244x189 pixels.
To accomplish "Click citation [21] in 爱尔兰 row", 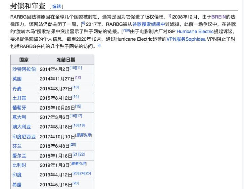I will pyautogui.click(x=76, y=154).
